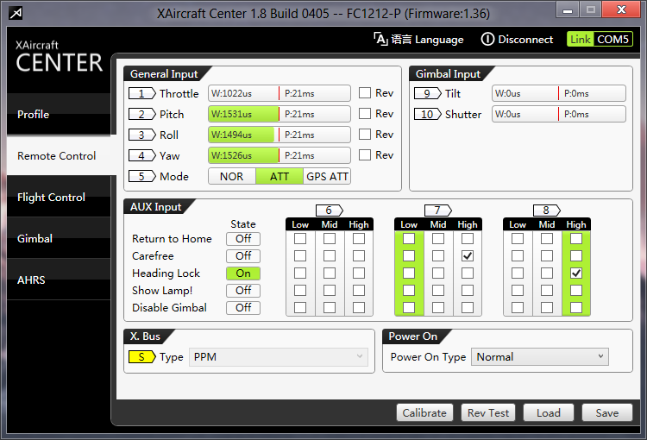The image size is (647, 440).
Task: Click AUX channel 8 tag
Action: point(547,211)
